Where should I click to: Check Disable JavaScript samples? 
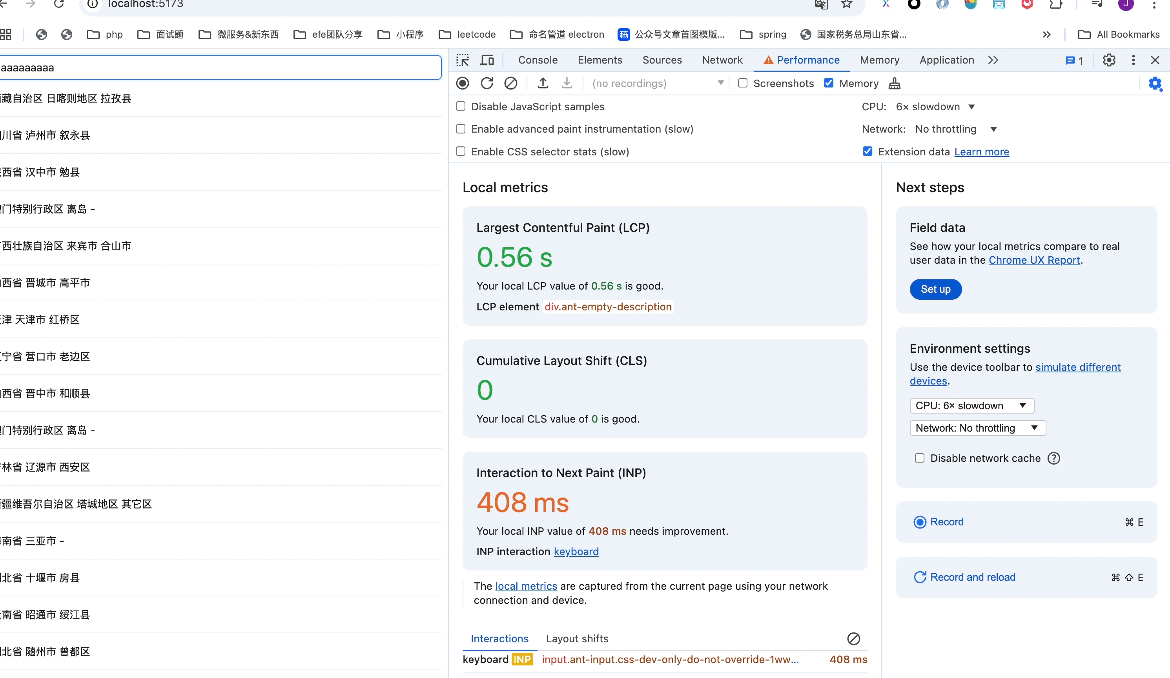point(460,106)
